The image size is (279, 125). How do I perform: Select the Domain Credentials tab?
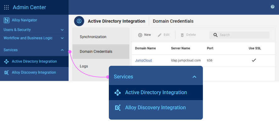tap(101, 52)
